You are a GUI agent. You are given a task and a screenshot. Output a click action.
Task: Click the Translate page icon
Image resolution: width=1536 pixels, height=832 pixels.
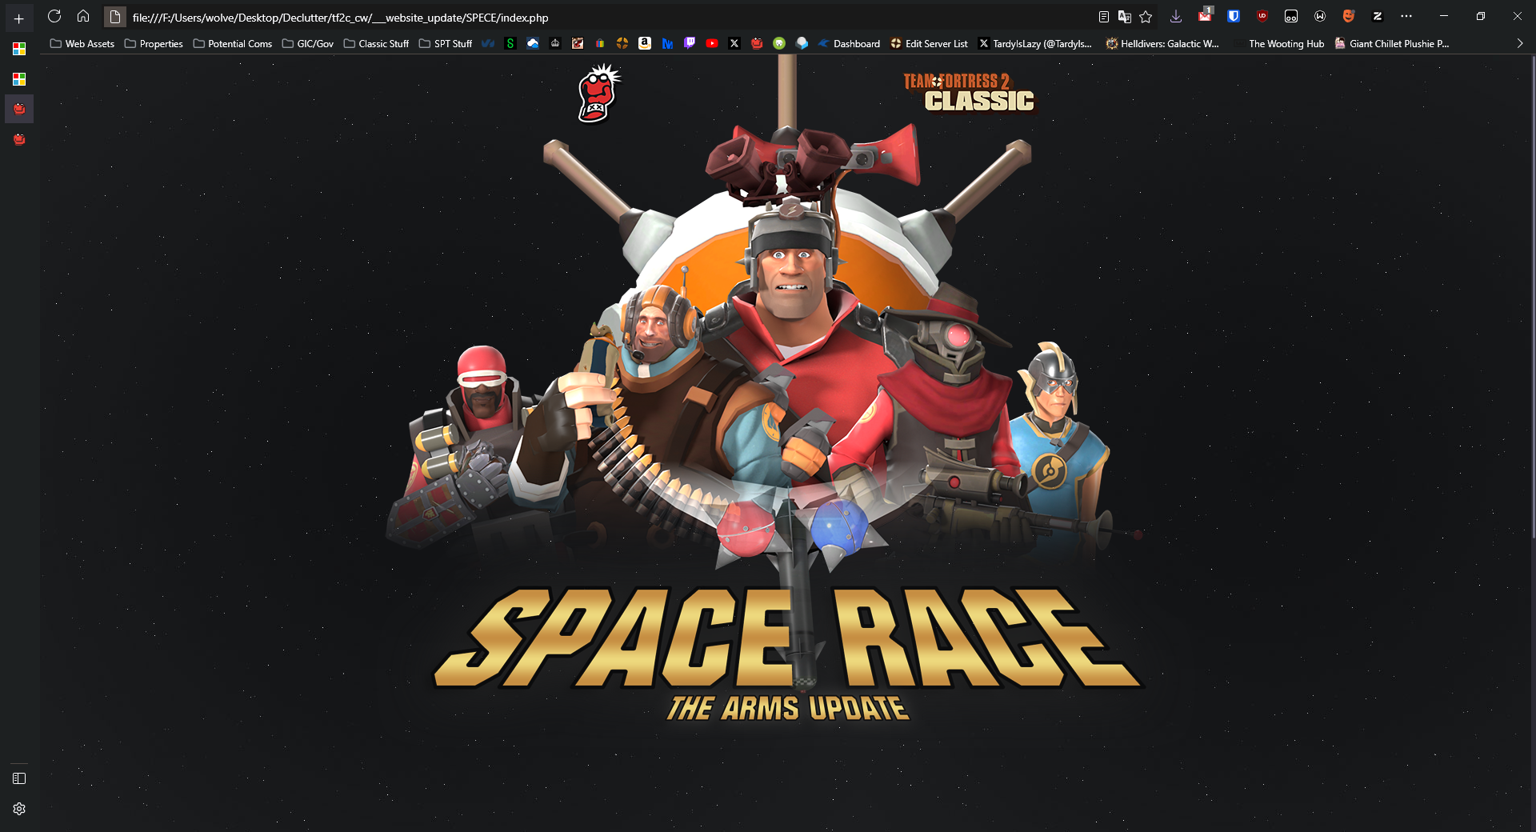pos(1125,17)
